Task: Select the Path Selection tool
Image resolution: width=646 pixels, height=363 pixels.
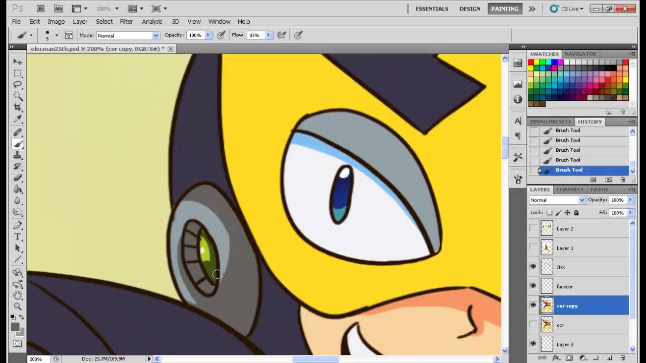Action: [x=18, y=248]
